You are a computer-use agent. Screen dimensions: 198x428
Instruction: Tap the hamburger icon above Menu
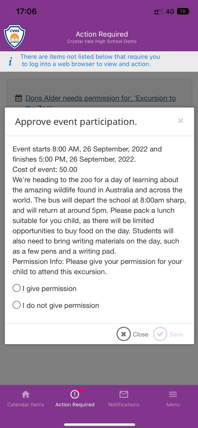pos(173,394)
